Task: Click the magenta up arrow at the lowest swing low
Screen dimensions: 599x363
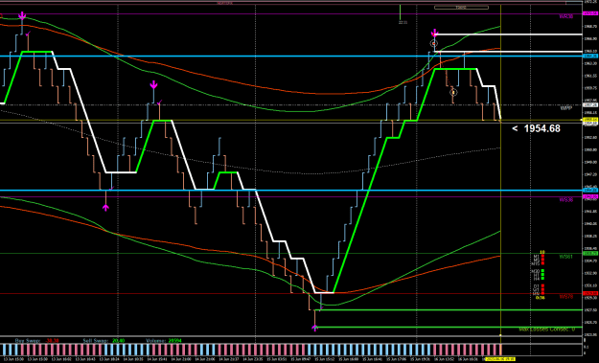Action: [x=314, y=328]
